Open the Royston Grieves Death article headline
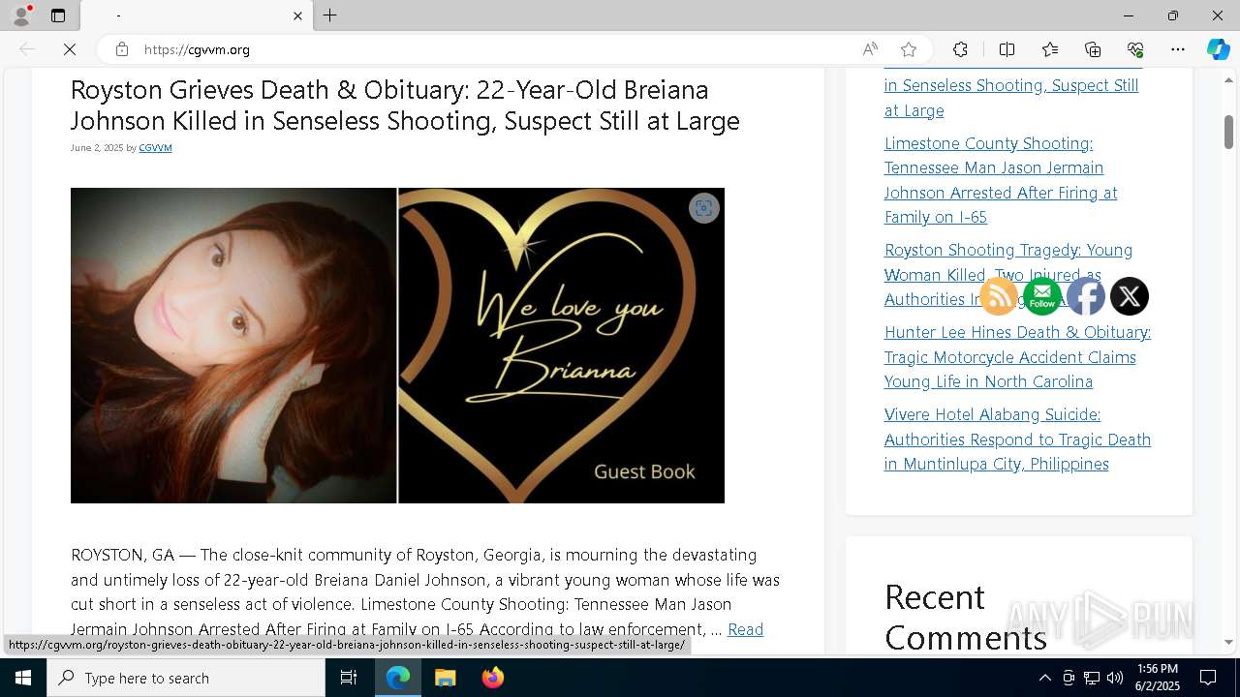This screenshot has height=697, width=1240. tap(405, 105)
